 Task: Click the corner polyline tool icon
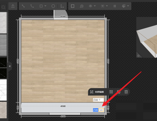click(x=62, y=6)
